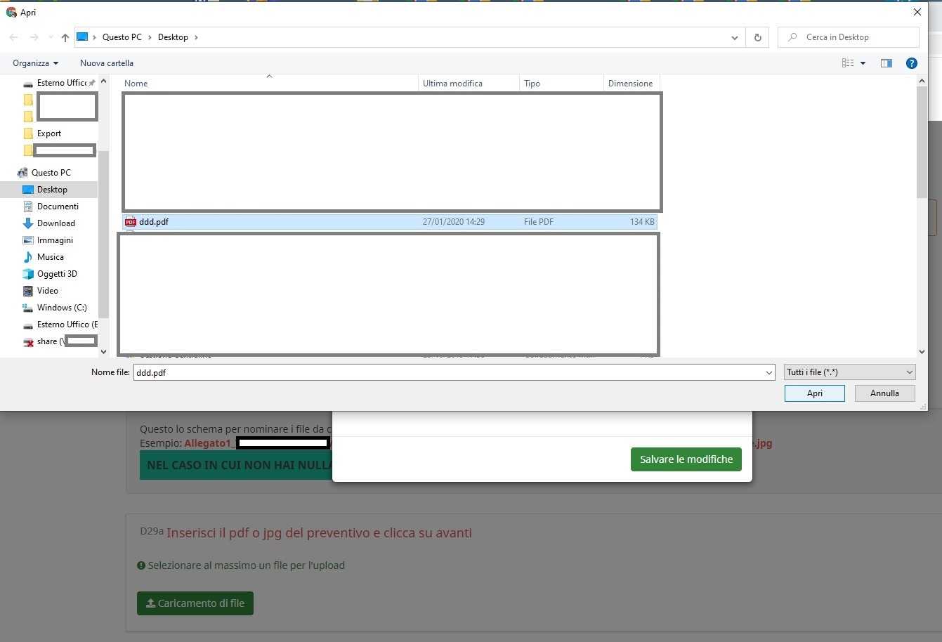The width and height of the screenshot is (942, 642).
Task: Click the 134 KB size cell
Action: [642, 222]
